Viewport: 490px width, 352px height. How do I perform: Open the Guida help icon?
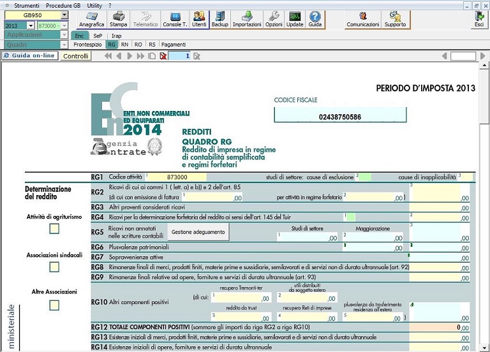(x=315, y=19)
